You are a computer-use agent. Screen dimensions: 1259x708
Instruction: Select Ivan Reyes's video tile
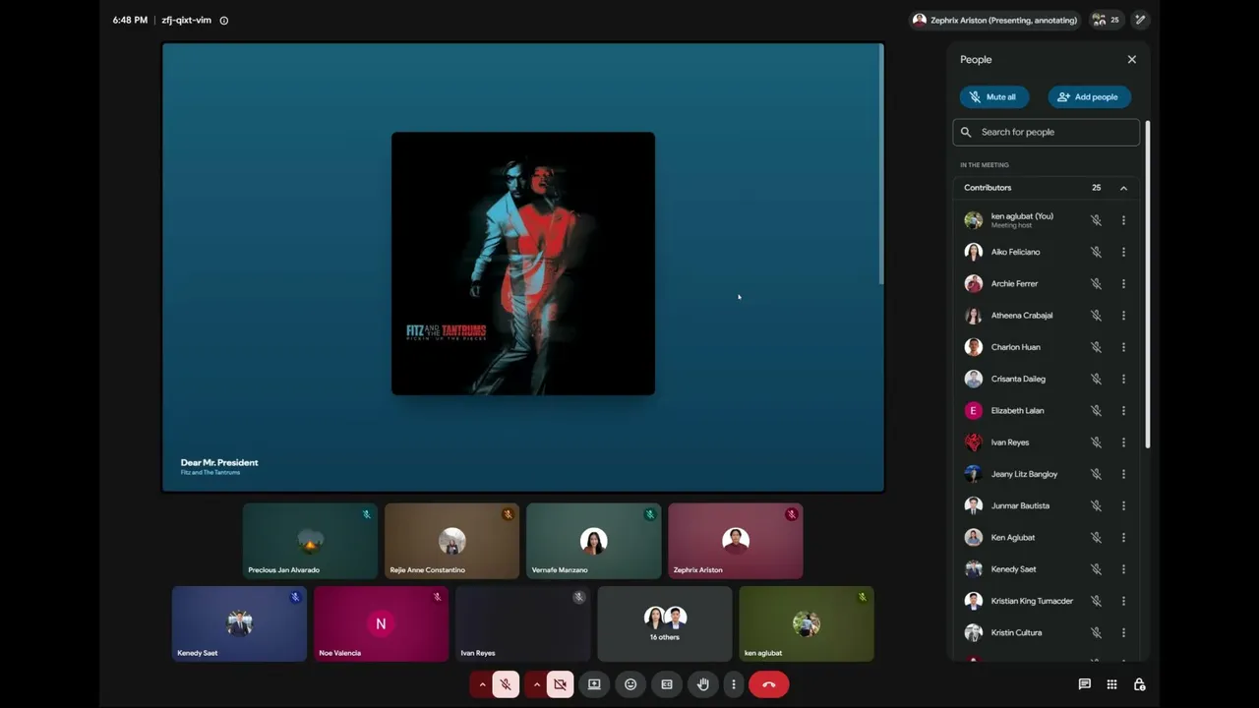522,623
